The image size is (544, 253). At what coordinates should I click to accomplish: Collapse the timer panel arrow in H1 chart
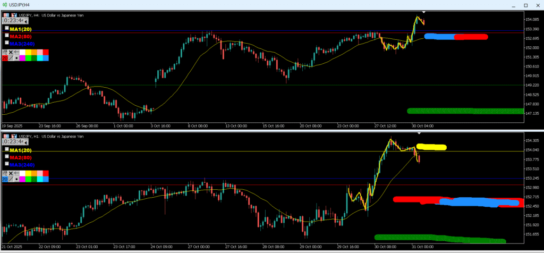25,142
